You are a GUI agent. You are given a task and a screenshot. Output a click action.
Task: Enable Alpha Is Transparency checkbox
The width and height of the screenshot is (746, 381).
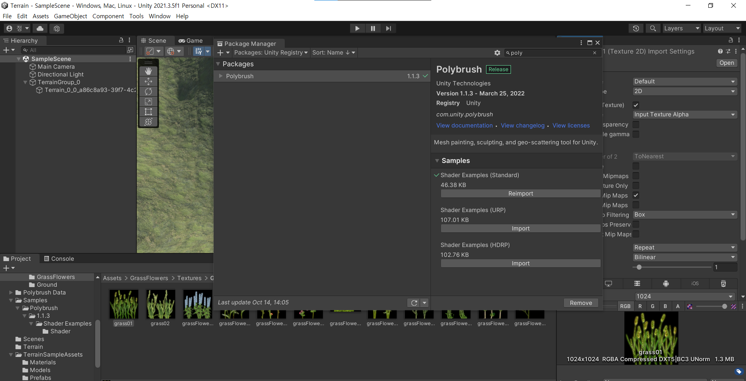[x=636, y=125]
